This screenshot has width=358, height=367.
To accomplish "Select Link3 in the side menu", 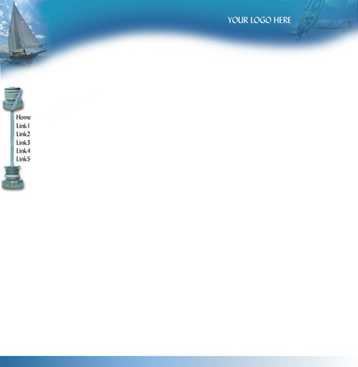I will tap(23, 143).
